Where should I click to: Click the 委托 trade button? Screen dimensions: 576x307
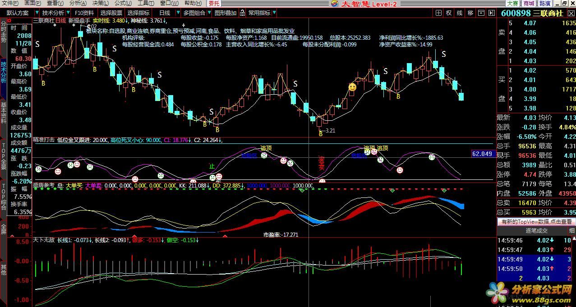214,3
